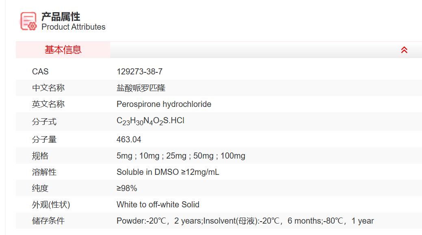This screenshot has width=422, height=235.
Task: Click the molecular formula C23H30N4O2S.HCl
Action: 150,121
